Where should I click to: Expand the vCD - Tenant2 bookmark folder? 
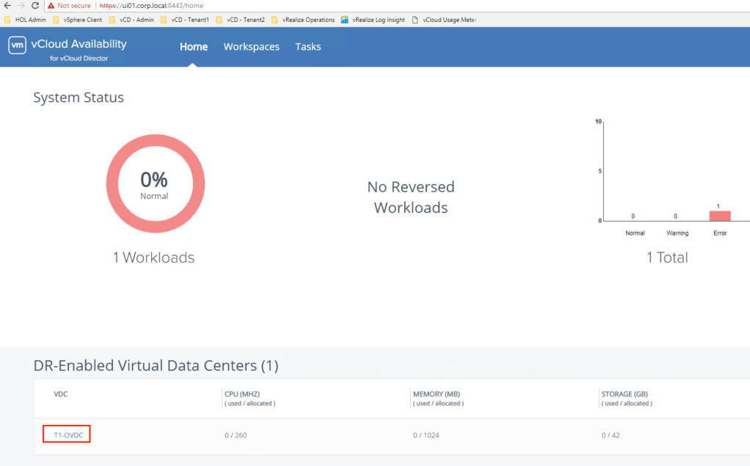pyautogui.click(x=240, y=20)
